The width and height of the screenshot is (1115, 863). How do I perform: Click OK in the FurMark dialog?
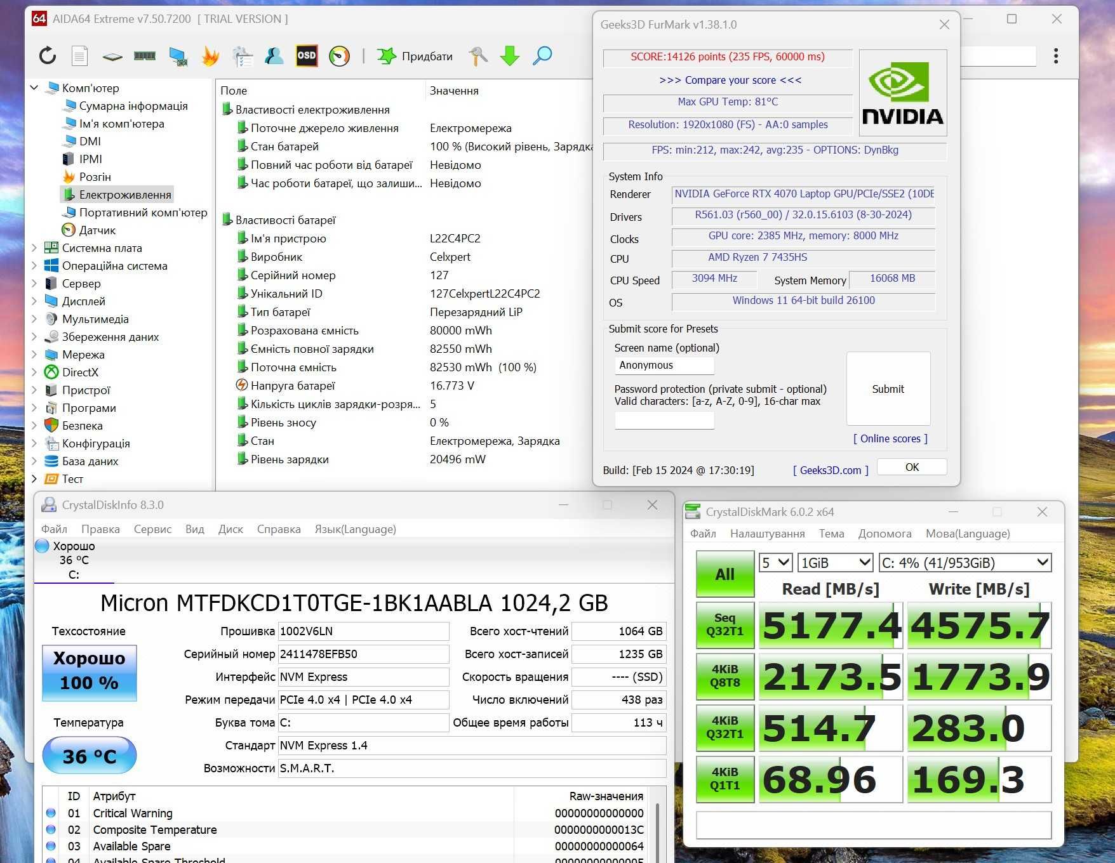click(912, 467)
